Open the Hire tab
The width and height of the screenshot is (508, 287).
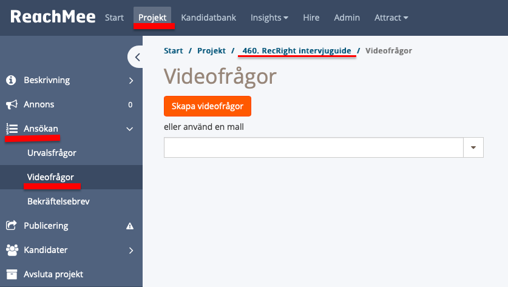pyautogui.click(x=311, y=18)
